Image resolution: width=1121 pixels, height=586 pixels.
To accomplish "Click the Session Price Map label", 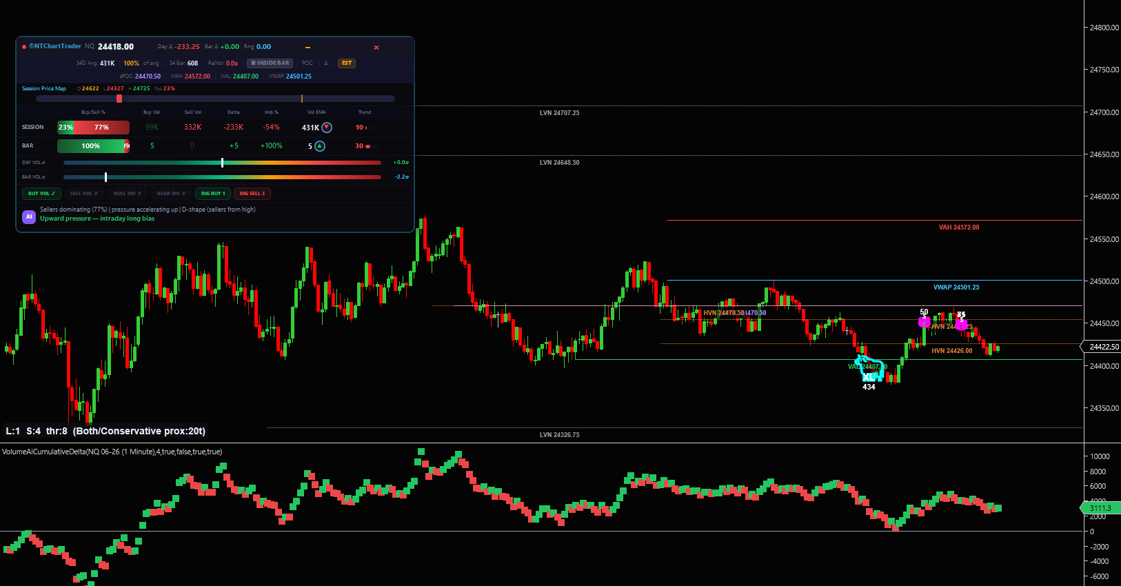I will [x=44, y=89].
